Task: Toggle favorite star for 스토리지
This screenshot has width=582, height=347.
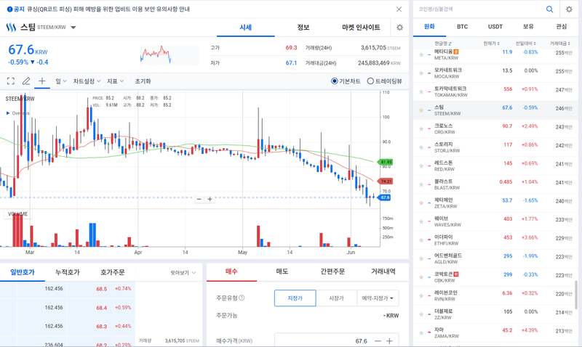Action: tap(421, 147)
